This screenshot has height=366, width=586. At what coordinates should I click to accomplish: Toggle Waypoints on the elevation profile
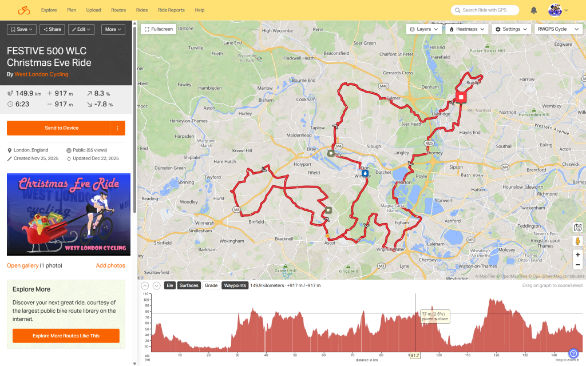(x=235, y=285)
